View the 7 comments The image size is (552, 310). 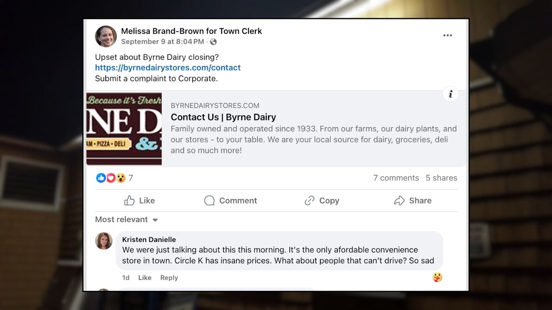(x=396, y=178)
